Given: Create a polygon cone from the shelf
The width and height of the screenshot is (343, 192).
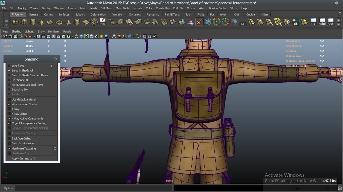Looking at the screenshot, I should [x=41, y=22].
